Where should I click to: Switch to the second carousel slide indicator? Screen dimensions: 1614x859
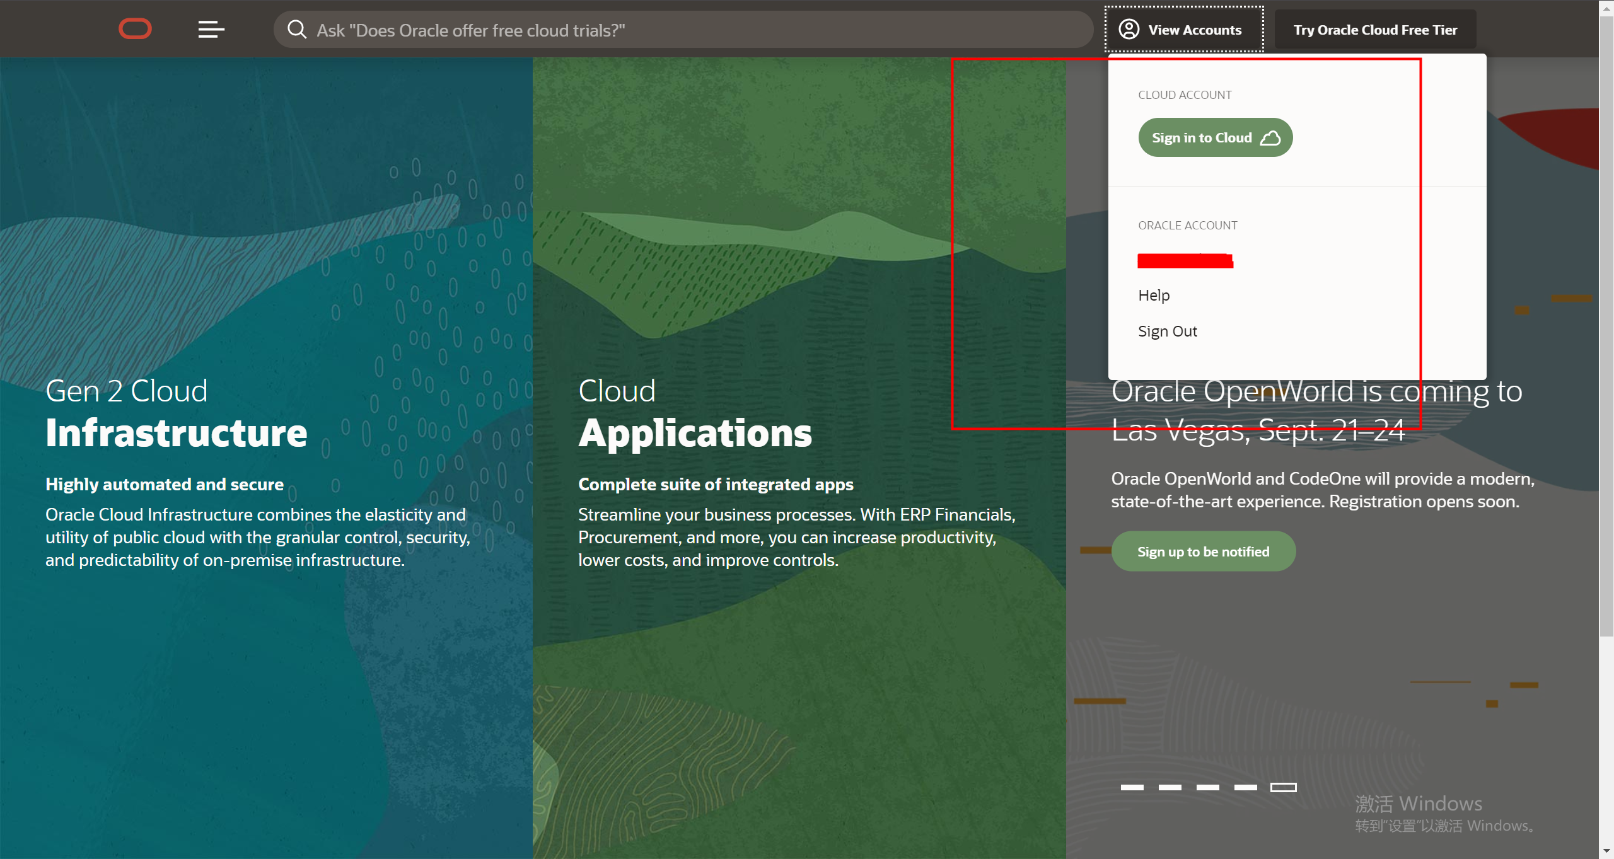point(1170,787)
